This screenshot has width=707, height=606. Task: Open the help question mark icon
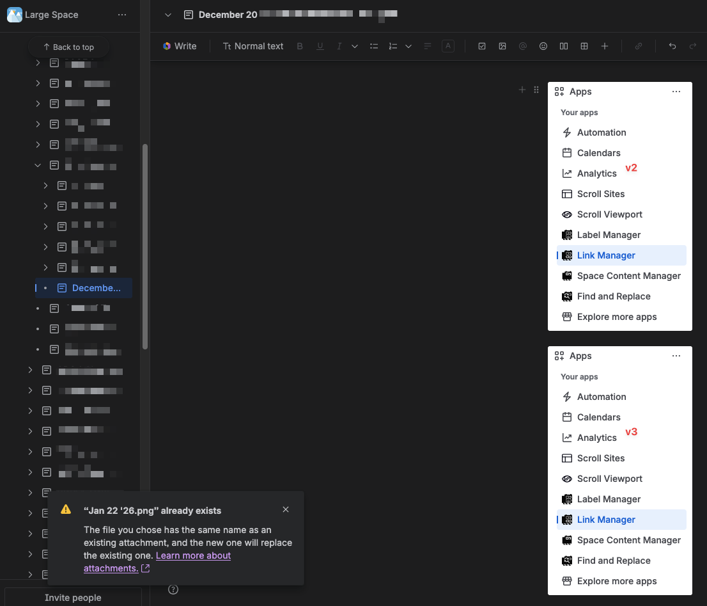[x=173, y=589]
